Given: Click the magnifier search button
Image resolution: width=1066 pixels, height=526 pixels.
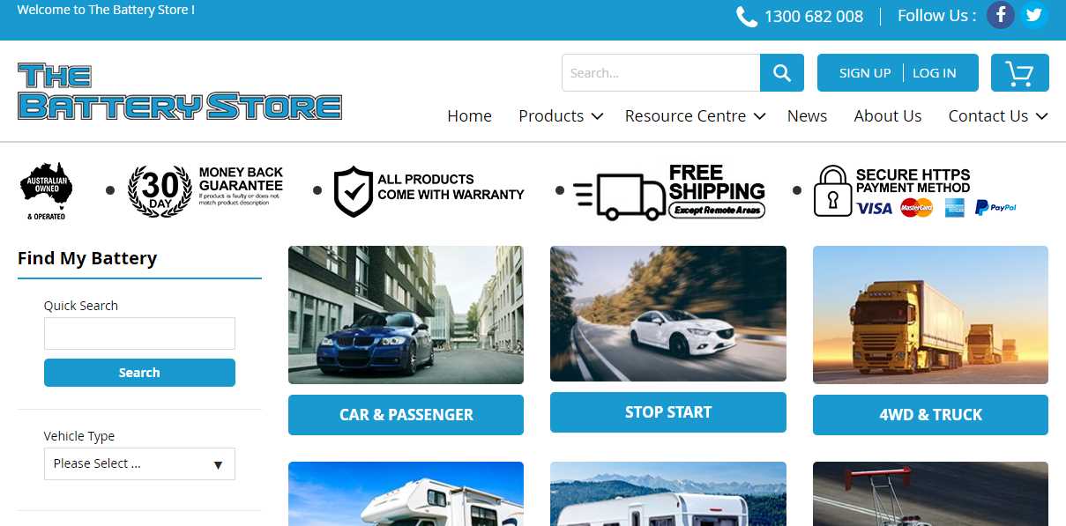Looking at the screenshot, I should tap(782, 73).
